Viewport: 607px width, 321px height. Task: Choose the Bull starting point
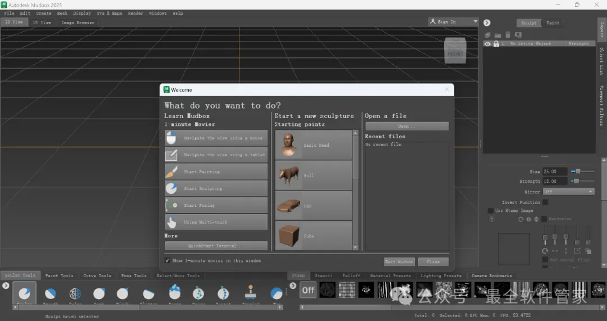tap(314, 175)
